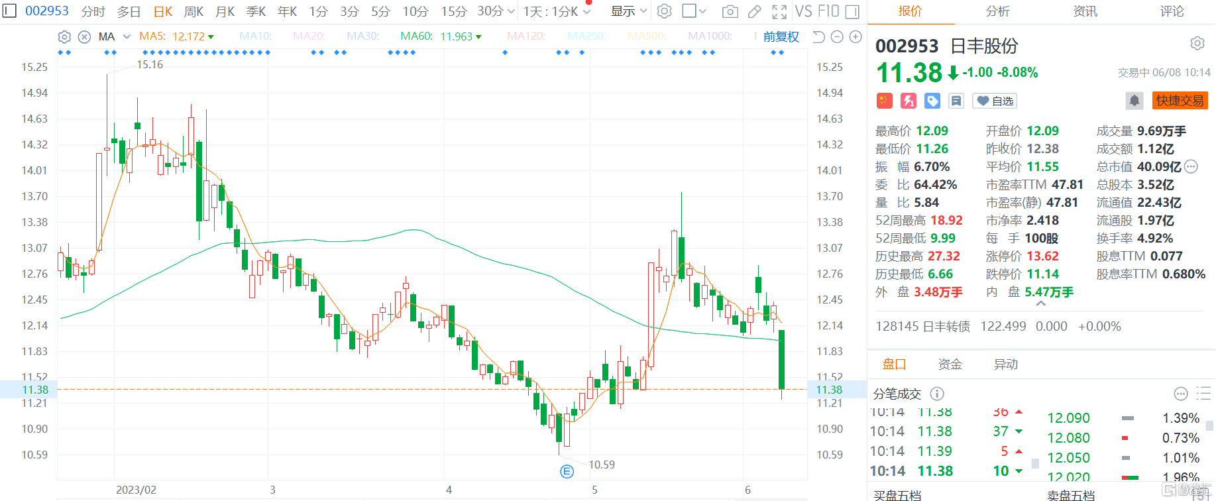Collapse quote details chevron
1216x501 pixels.
pos(1040,304)
